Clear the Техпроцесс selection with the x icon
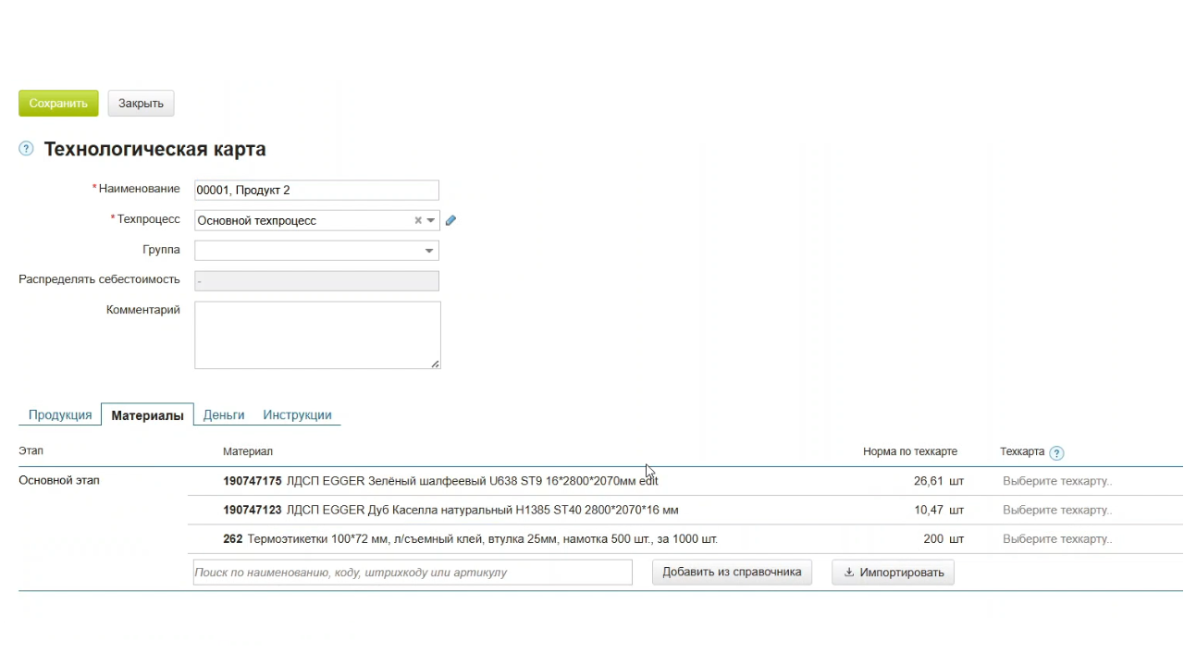1184x666 pixels. click(x=418, y=221)
